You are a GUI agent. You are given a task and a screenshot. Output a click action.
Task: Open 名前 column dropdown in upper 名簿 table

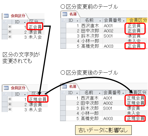(x=100, y=21)
